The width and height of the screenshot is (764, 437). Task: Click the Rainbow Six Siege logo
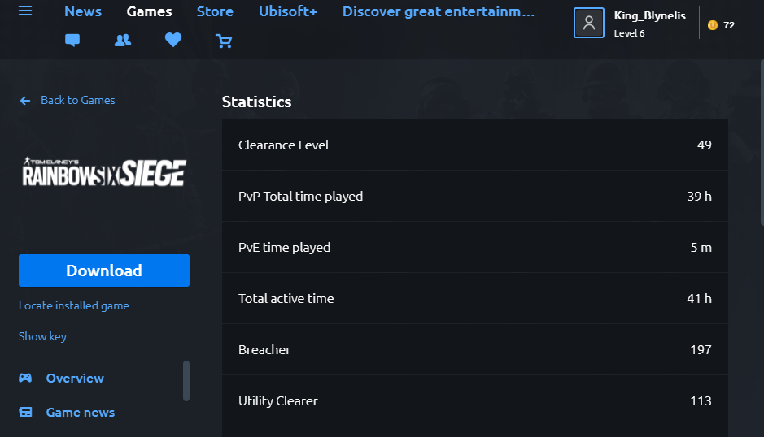104,171
